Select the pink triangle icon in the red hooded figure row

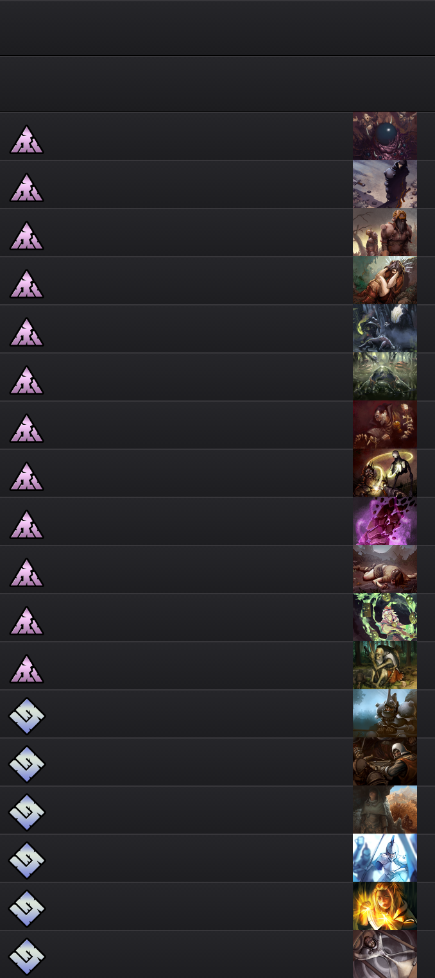26,428
